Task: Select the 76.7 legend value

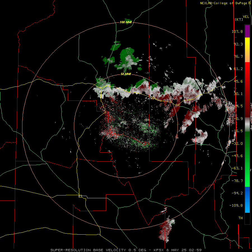Action: [x=238, y=56]
